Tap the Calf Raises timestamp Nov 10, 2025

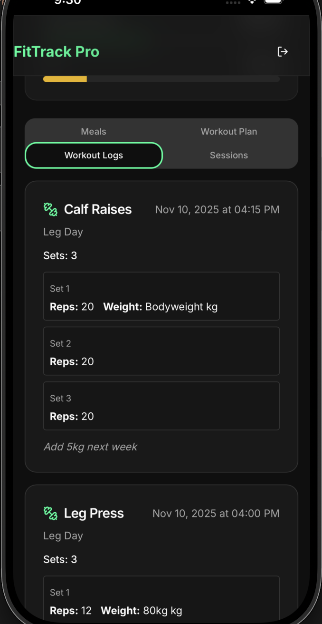tap(217, 209)
